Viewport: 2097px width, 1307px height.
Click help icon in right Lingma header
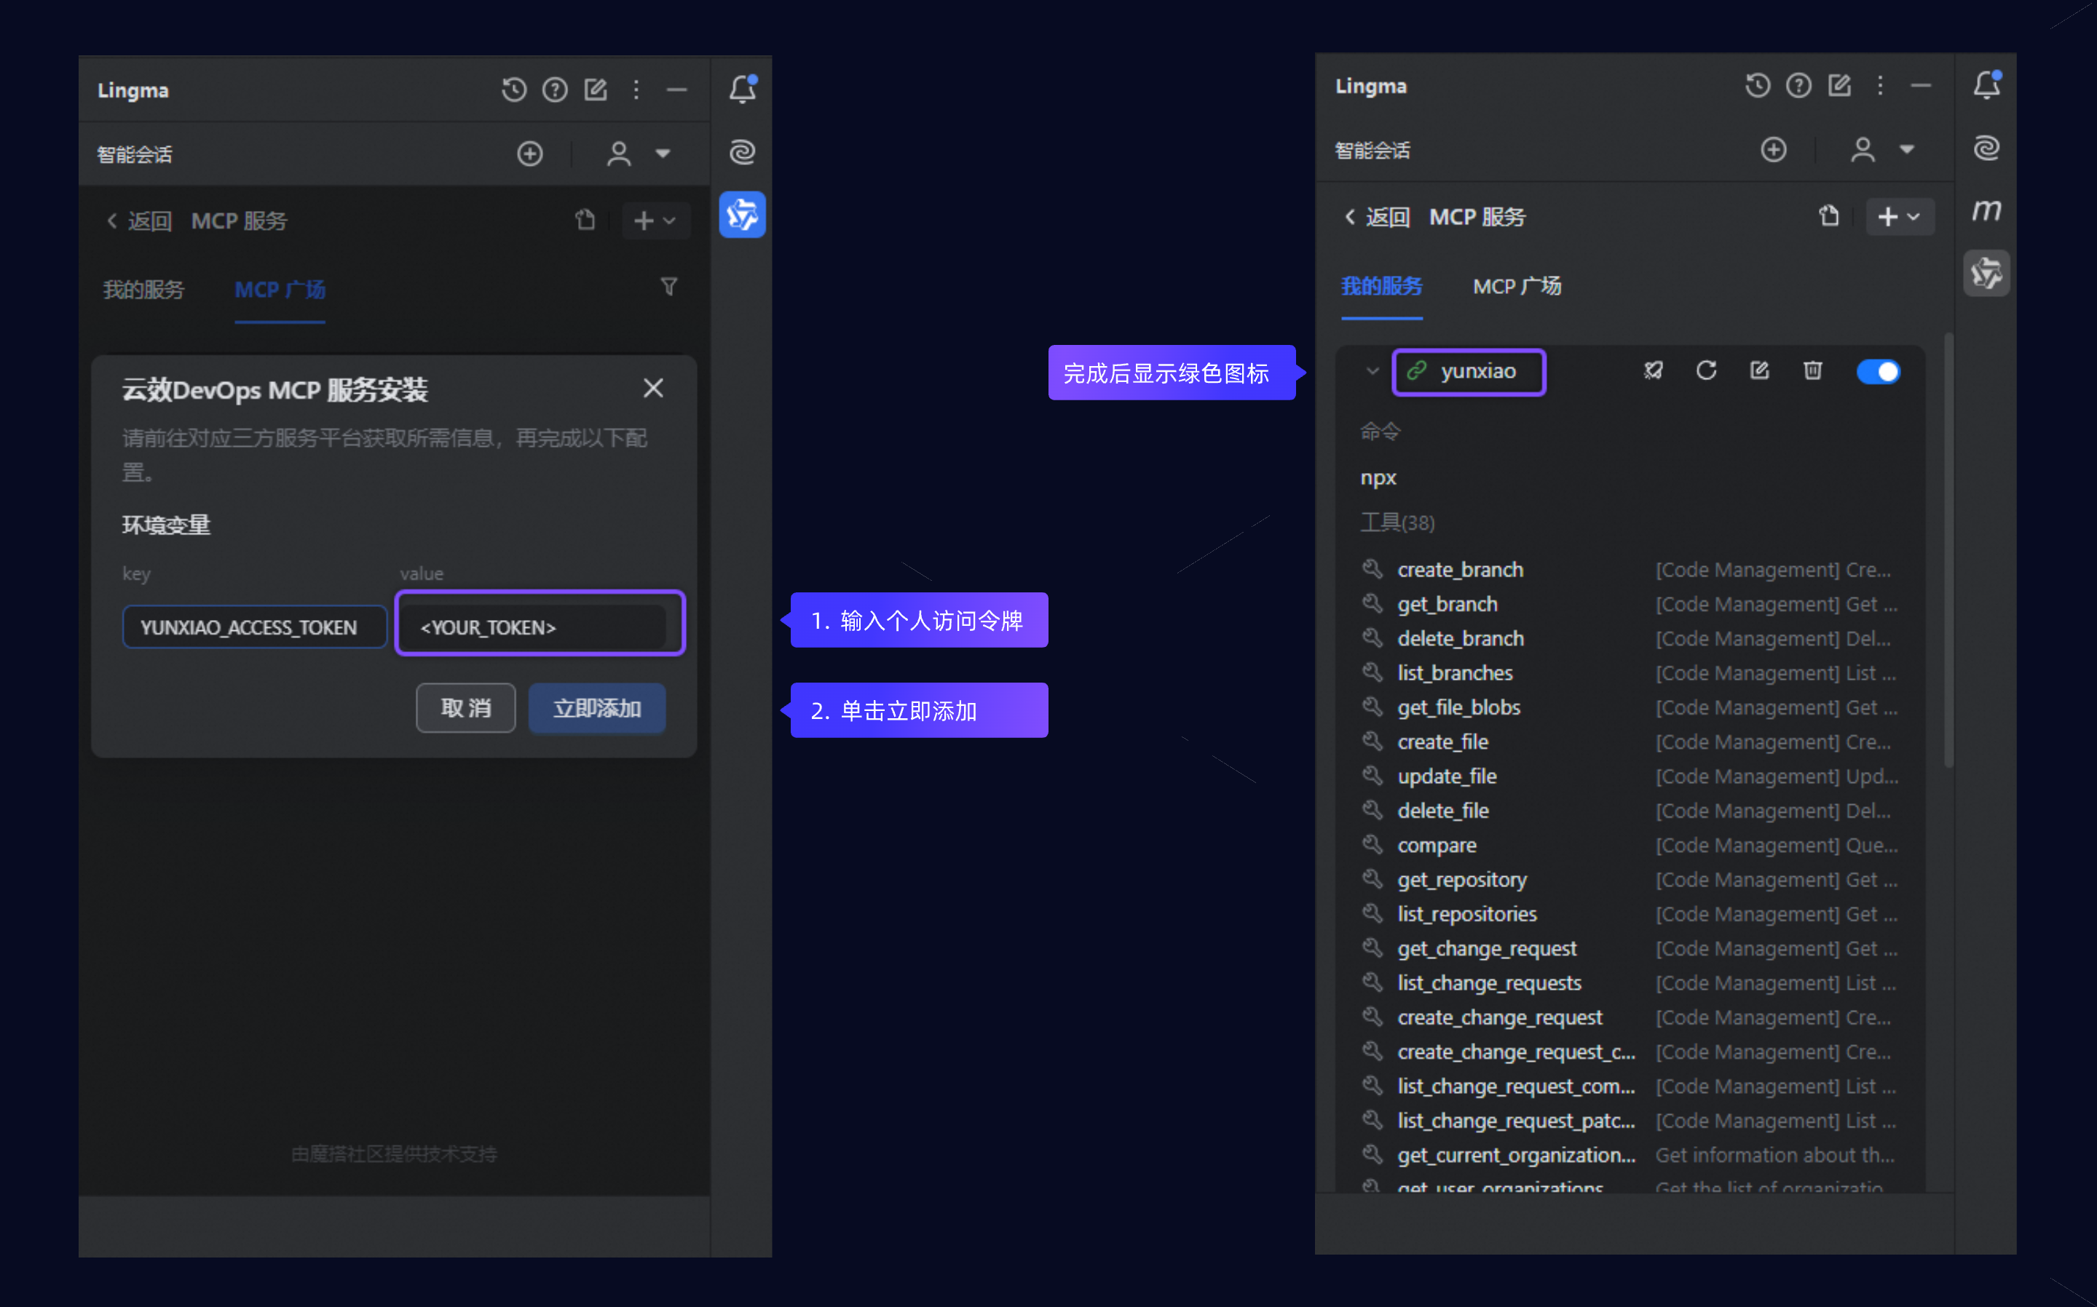[1798, 86]
